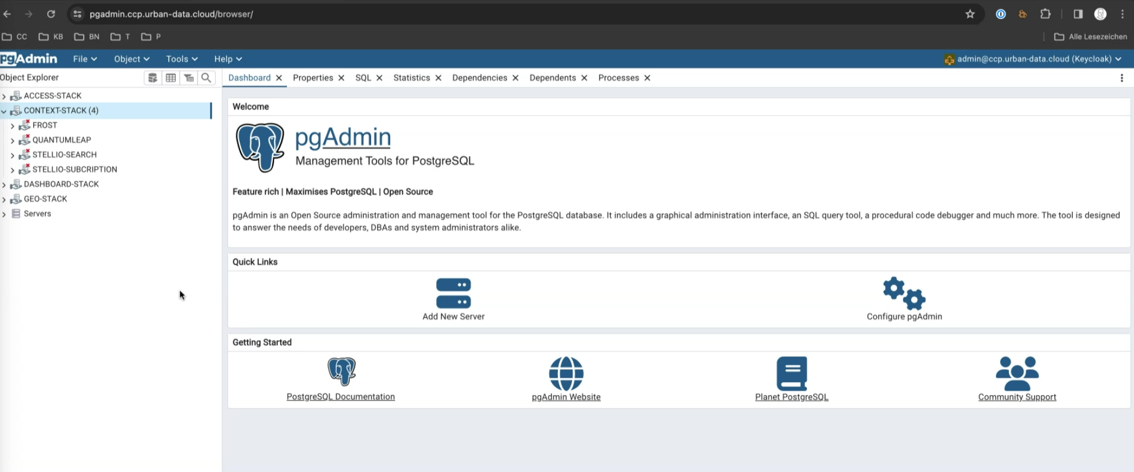Screen dimensions: 1134x472
Task: Open the Tools menu
Action: coord(181,59)
